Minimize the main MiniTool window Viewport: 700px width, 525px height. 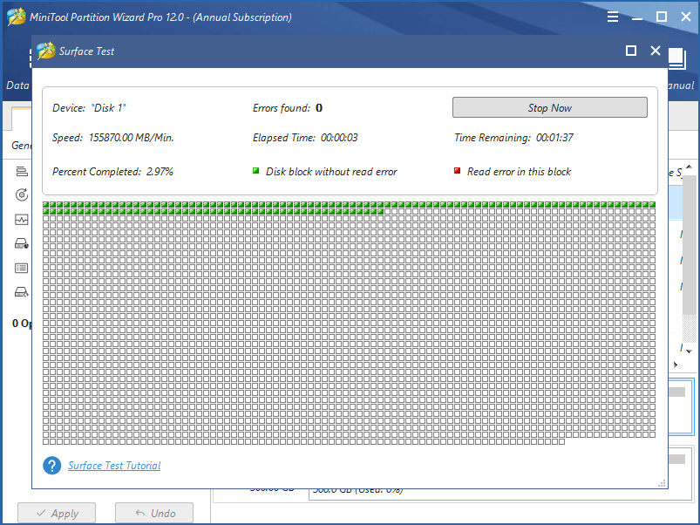637,17
